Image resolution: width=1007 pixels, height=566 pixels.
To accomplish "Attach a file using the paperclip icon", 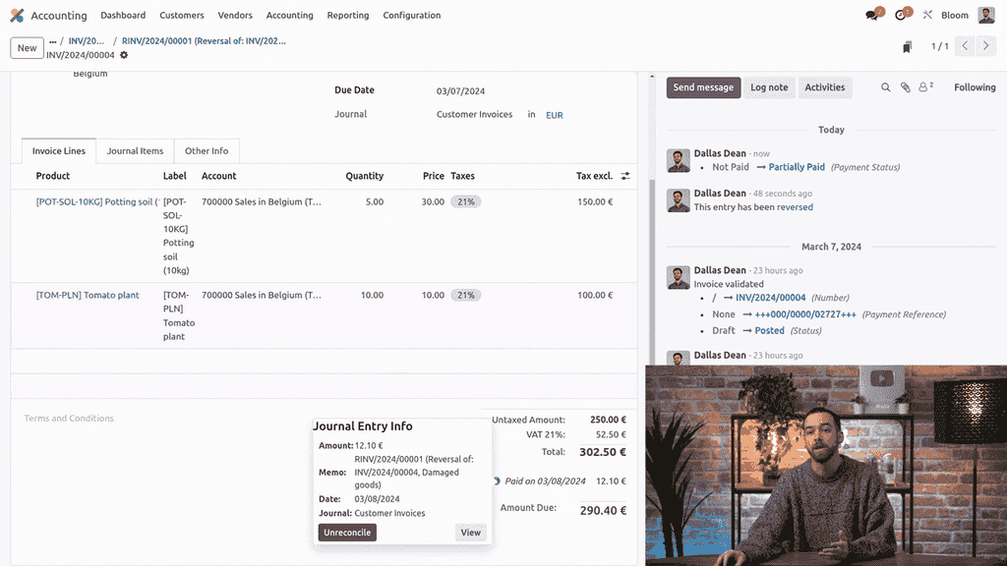I will point(906,87).
